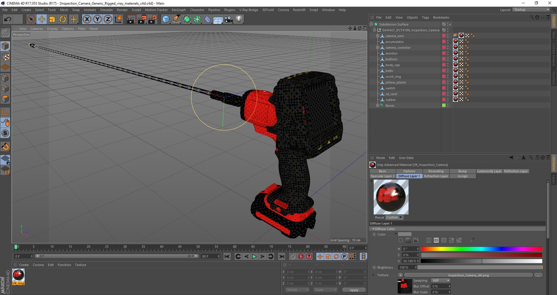Select the scroll_ring object

(x=393, y=77)
